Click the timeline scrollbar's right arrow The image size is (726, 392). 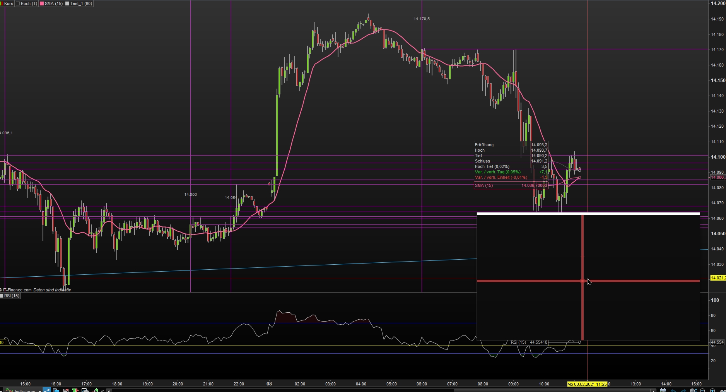(x=654, y=390)
